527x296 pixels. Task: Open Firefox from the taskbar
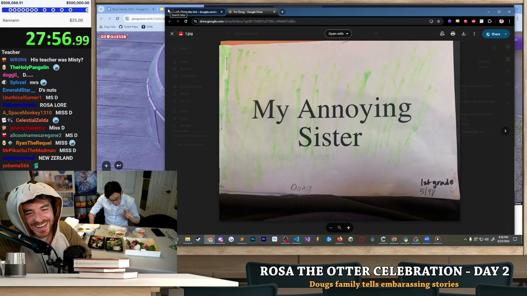340,239
